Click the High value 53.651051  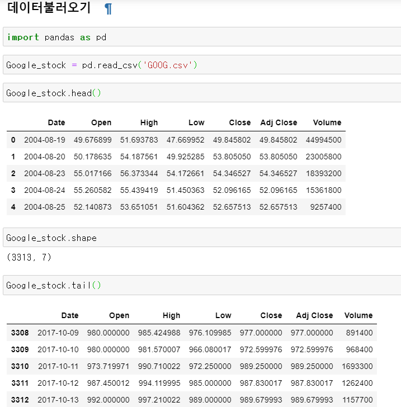139,207
